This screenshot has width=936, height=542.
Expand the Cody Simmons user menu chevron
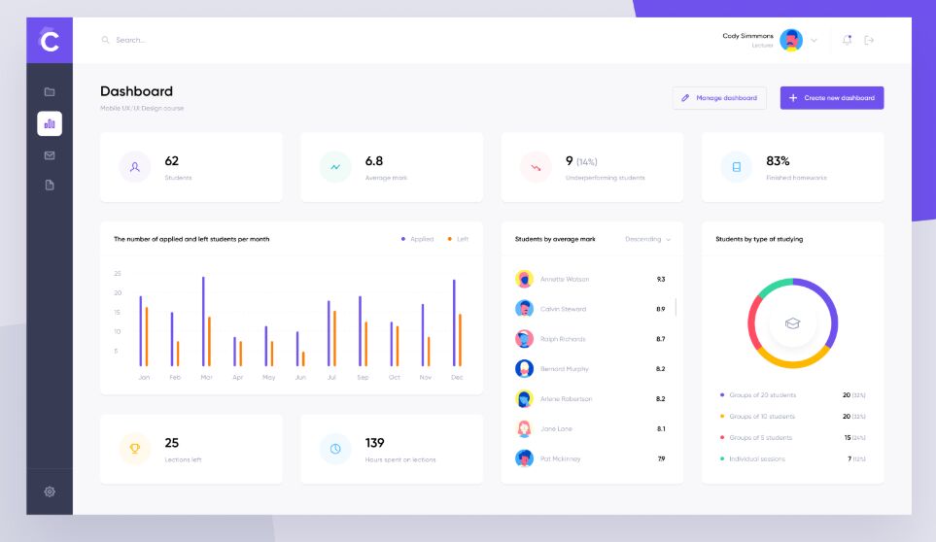click(x=815, y=40)
